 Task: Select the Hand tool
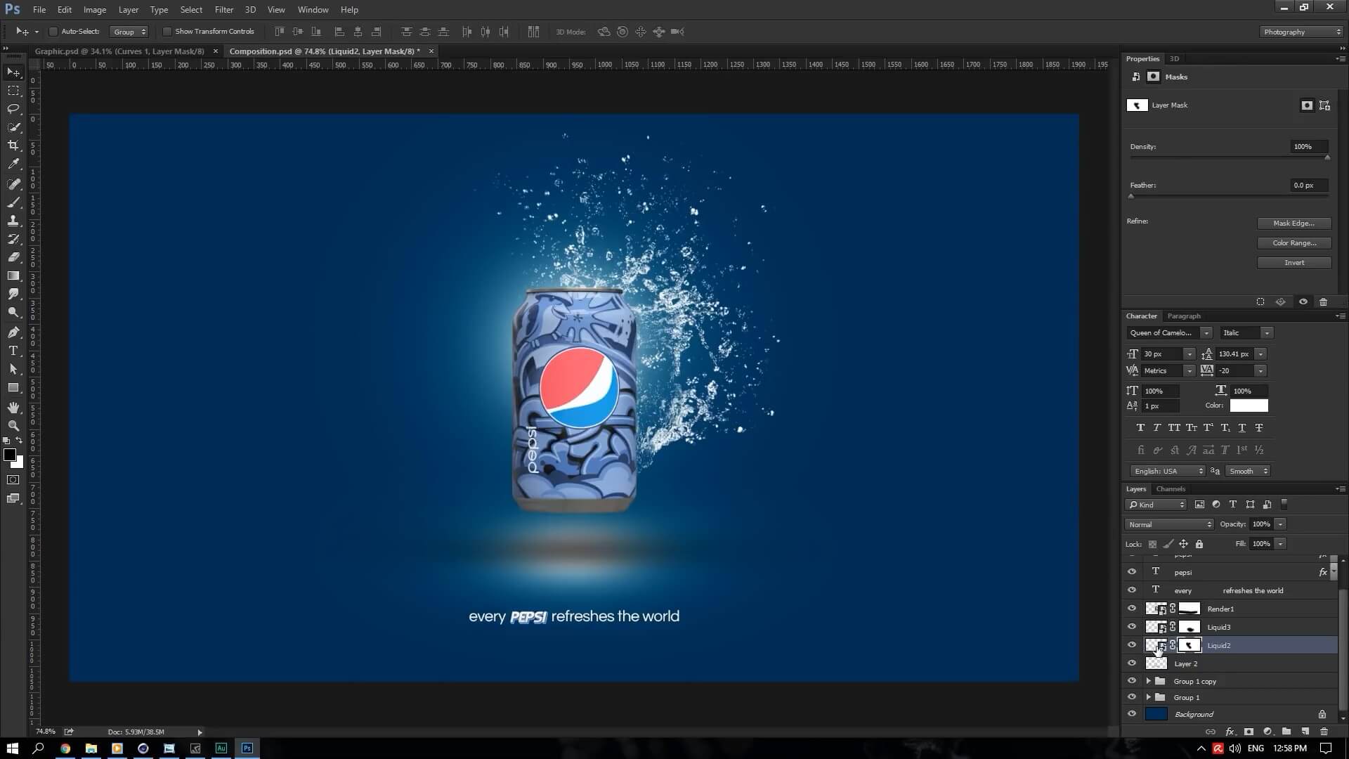click(x=13, y=408)
